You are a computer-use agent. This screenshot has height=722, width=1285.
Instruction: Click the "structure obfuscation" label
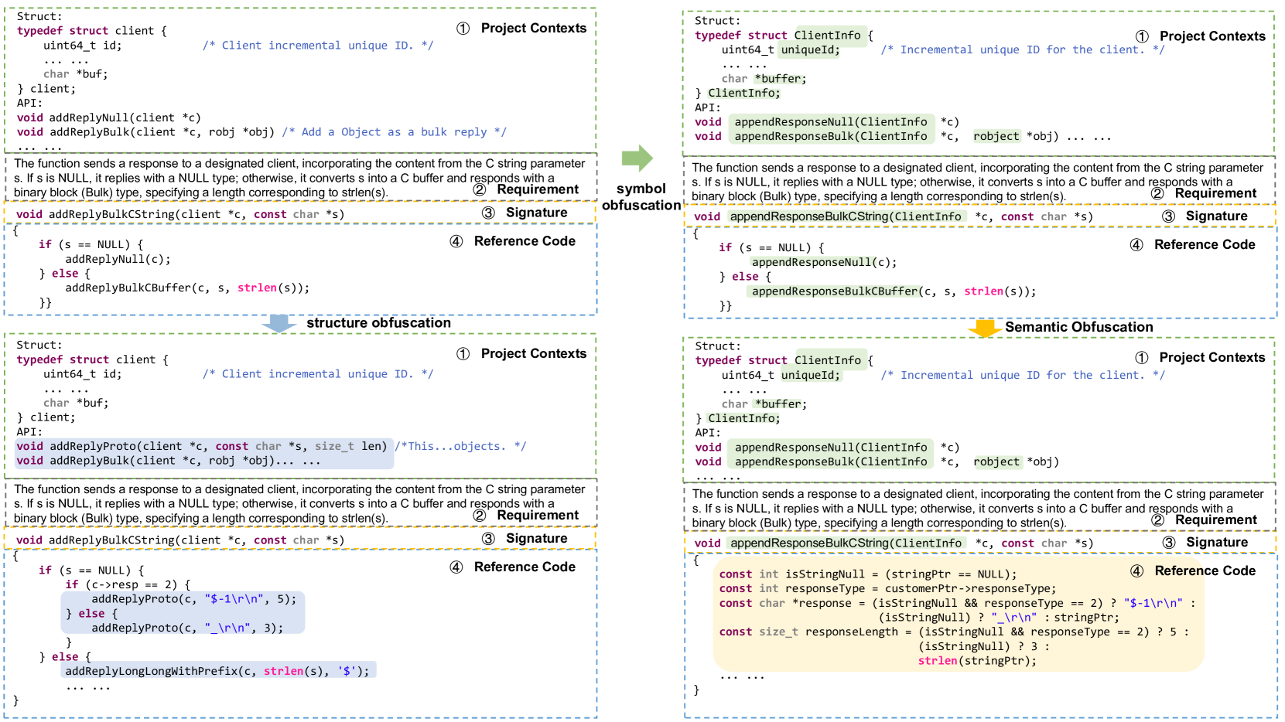coord(378,323)
